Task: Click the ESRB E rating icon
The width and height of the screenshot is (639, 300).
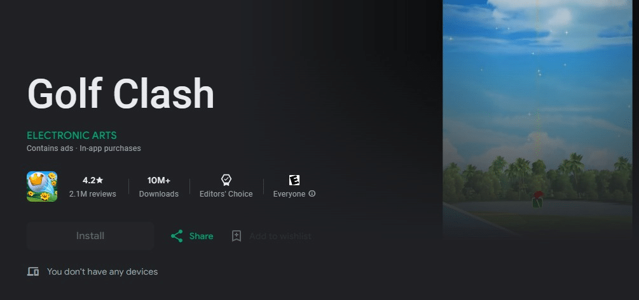Action: 294,179
